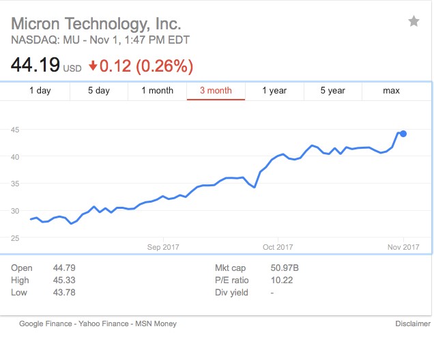Viewport: 434px width, 346px height.
Task: Open the 5 year chart tab
Action: (x=333, y=91)
